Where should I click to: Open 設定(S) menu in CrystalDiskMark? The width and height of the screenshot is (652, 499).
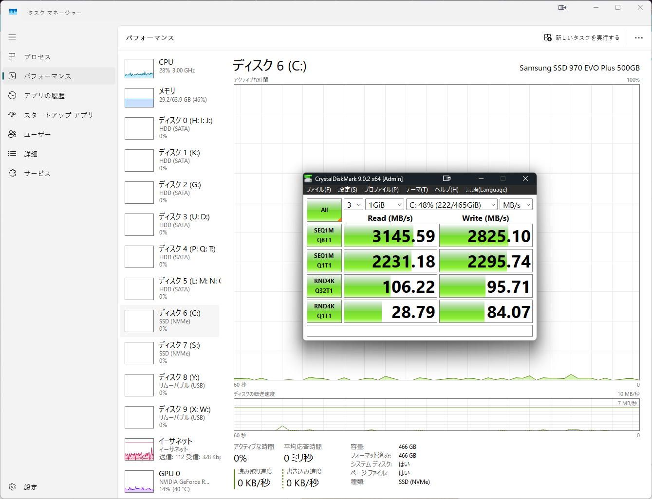(348, 190)
